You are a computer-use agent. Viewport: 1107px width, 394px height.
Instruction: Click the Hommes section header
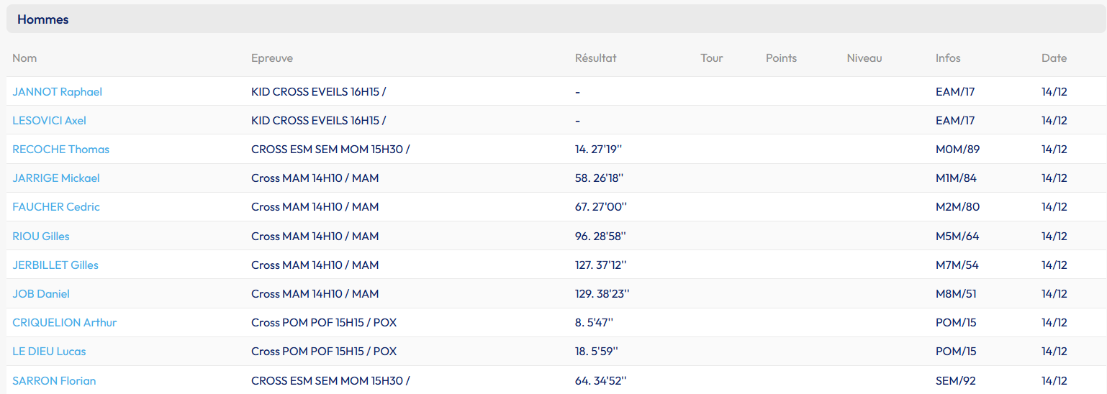pyautogui.click(x=43, y=19)
